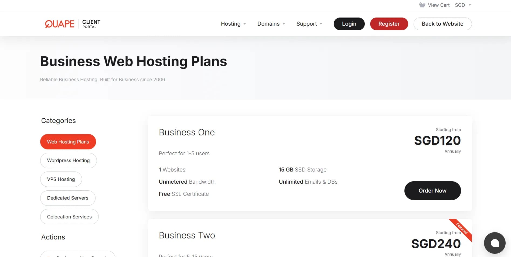Go back to the main website
This screenshot has width=511, height=257.
[x=442, y=24]
